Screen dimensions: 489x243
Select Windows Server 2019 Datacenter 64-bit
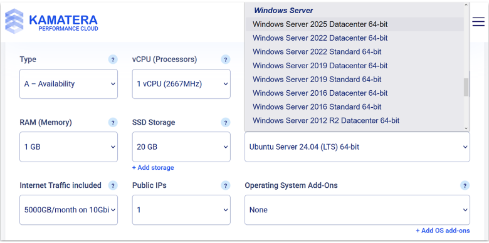point(354,66)
